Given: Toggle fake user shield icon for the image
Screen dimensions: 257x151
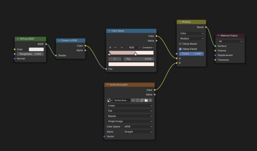Looking at the screenshot, I should click(138, 100).
